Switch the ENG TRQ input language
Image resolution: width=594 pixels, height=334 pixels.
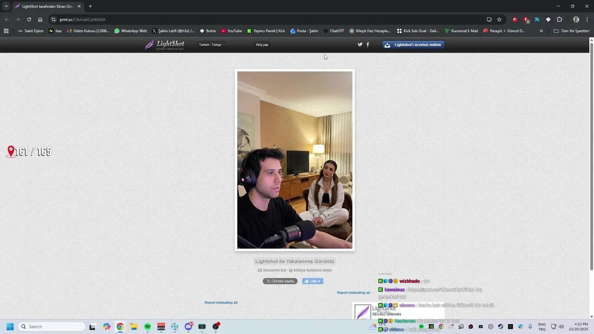[x=542, y=327]
